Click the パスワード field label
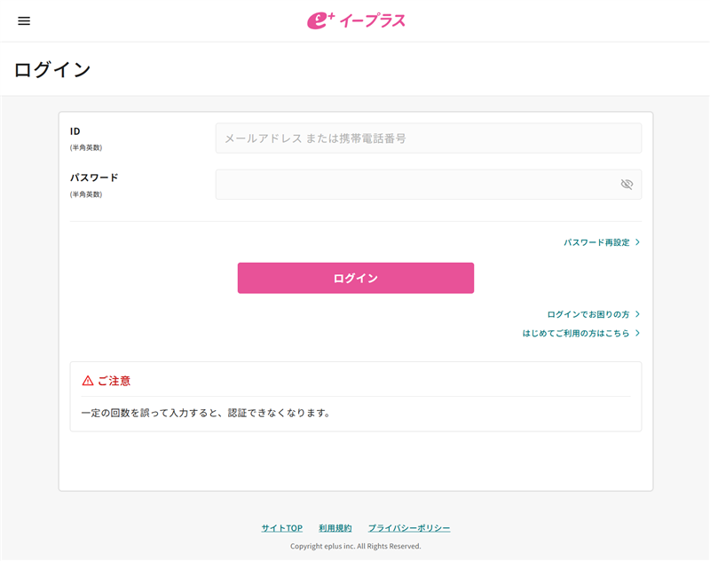710x561 pixels. coord(94,178)
